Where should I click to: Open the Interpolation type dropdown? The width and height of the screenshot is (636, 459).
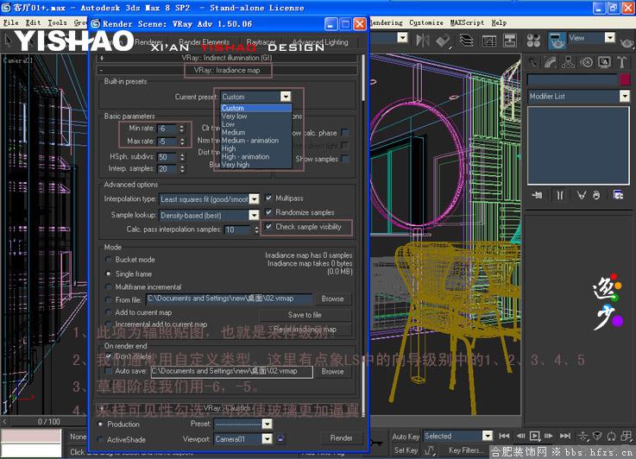pos(254,199)
